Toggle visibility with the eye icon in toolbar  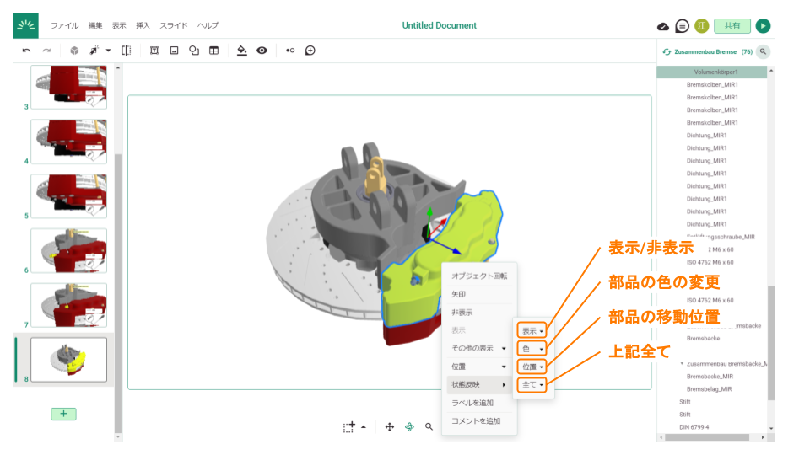pos(262,51)
